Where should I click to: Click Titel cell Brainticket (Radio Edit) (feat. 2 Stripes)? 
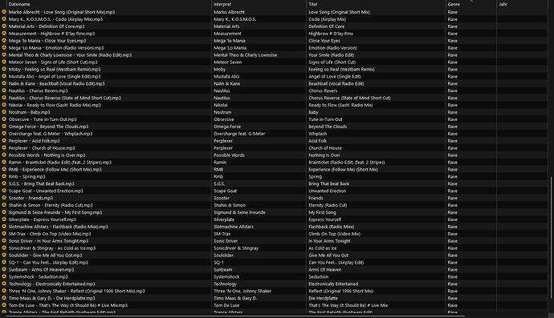(347, 162)
